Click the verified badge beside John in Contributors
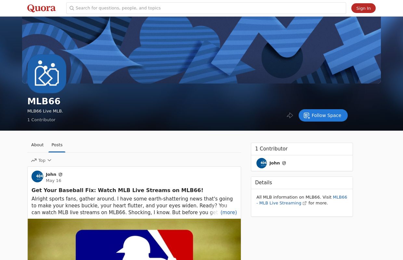Screen dimensions: 403x260 (284, 163)
